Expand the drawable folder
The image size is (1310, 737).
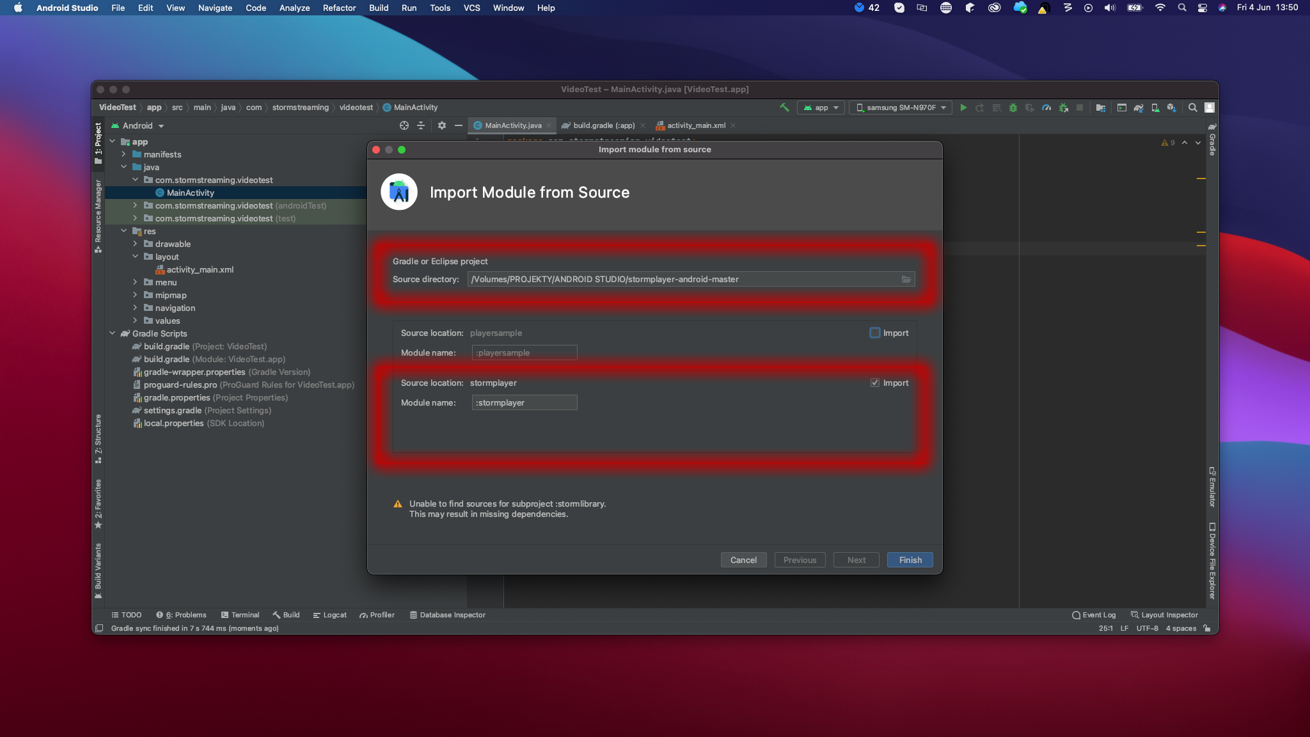[135, 244]
